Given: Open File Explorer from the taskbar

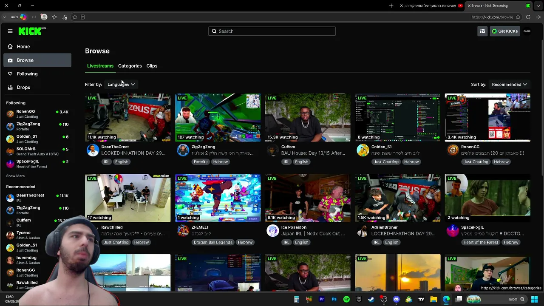Looking at the screenshot, I should [x=433, y=300].
